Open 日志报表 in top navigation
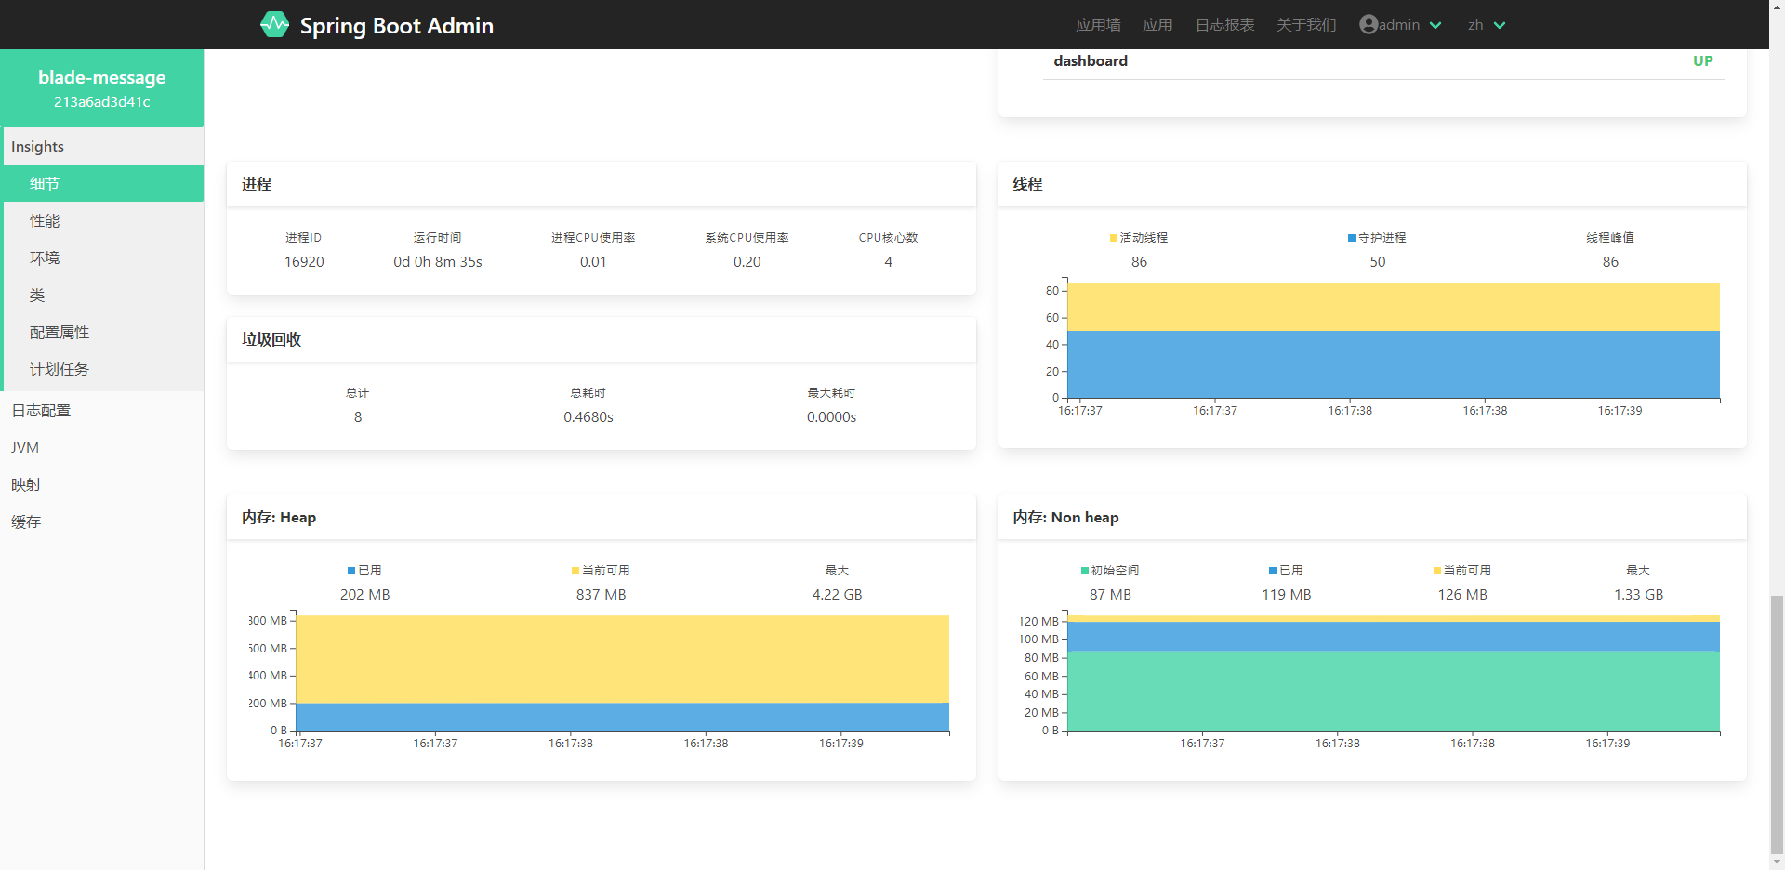Viewport: 1785px width, 870px height. (1224, 25)
